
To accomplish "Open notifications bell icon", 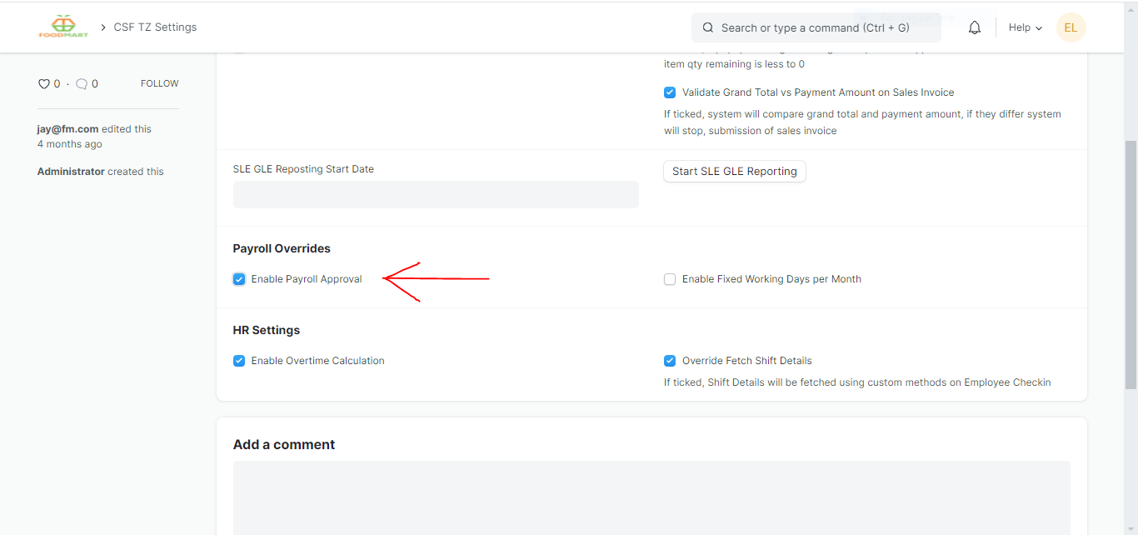I will 975,27.
